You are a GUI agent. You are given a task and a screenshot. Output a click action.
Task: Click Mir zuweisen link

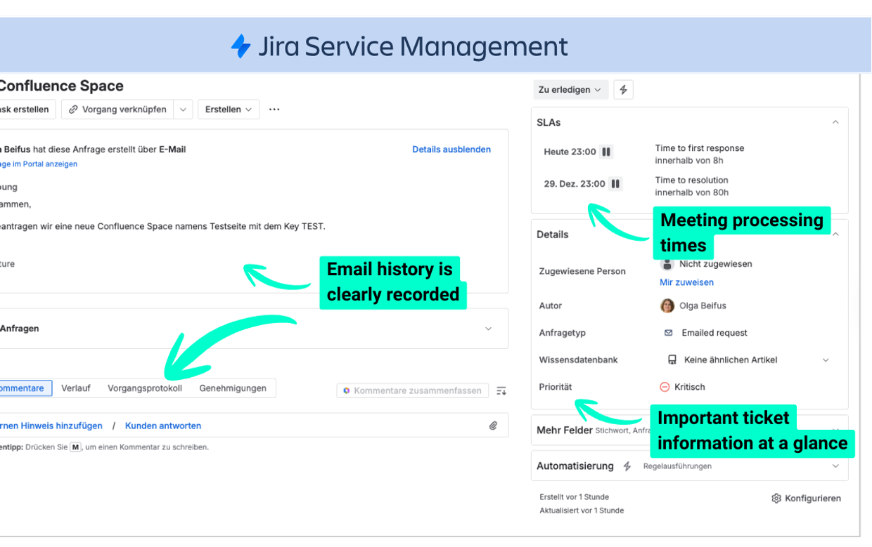point(686,282)
